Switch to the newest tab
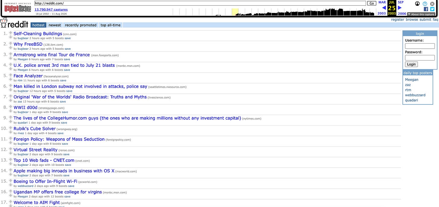The image size is (439, 207). [55, 25]
